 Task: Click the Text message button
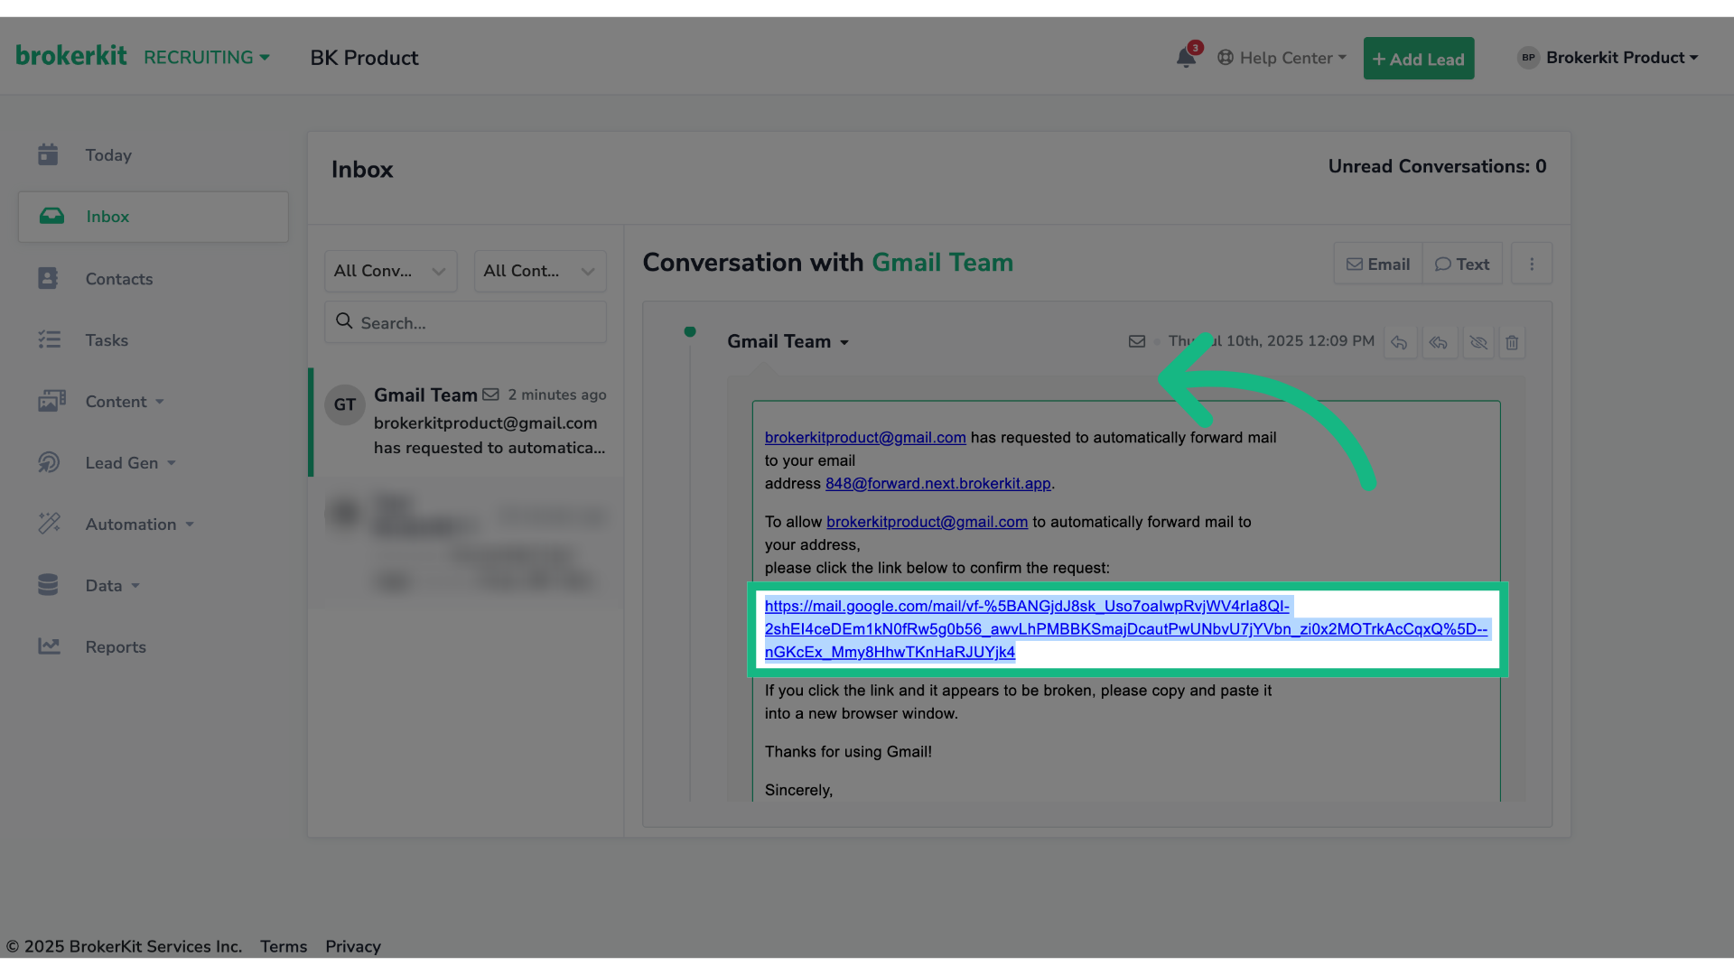pos(1462,265)
